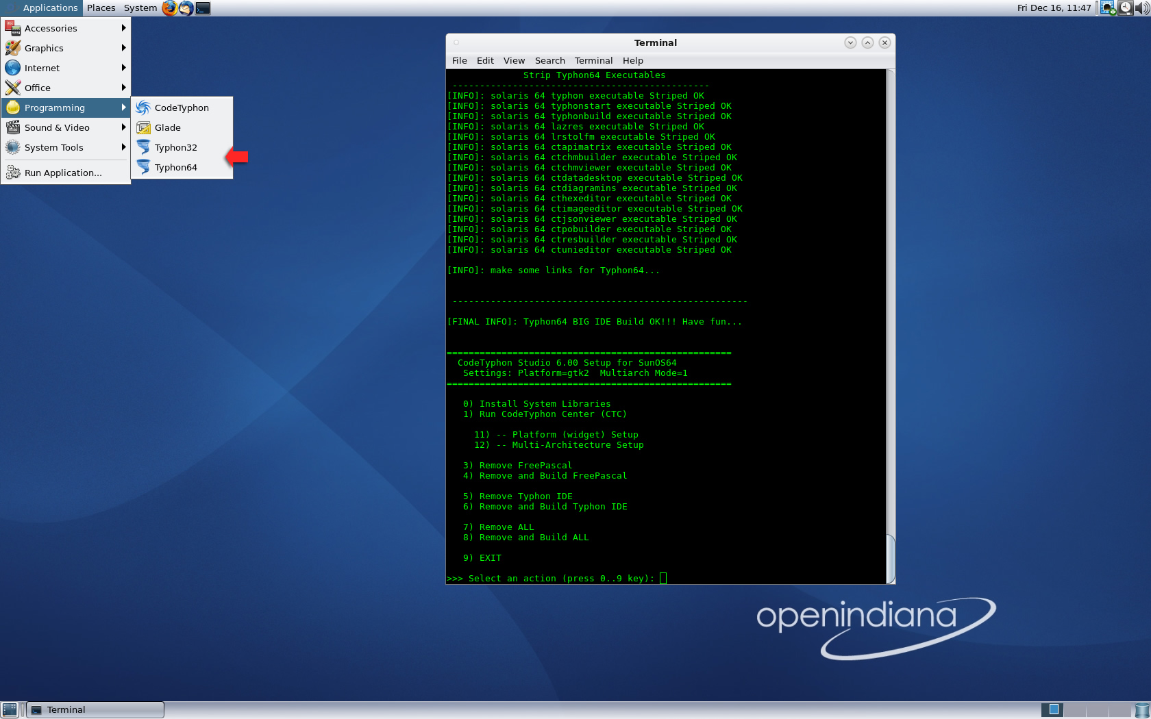Open the Terminal window's Help menu
Viewport: 1151px width, 719px height.
pos(633,60)
